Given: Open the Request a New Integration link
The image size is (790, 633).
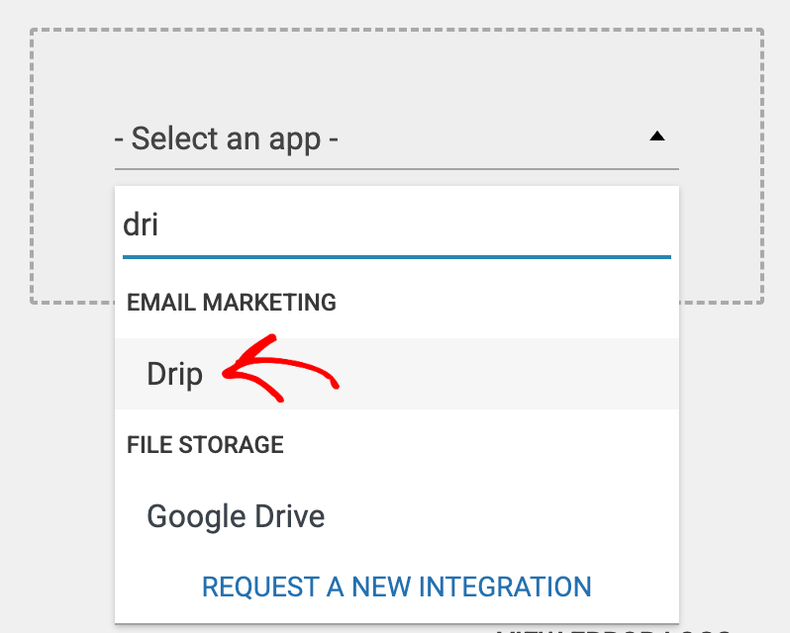Looking at the screenshot, I should [397, 587].
